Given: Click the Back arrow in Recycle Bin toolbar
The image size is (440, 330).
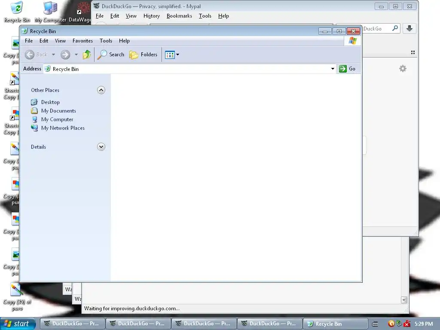Looking at the screenshot, I should coord(30,55).
